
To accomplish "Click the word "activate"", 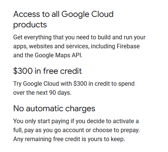I will 123,121.
